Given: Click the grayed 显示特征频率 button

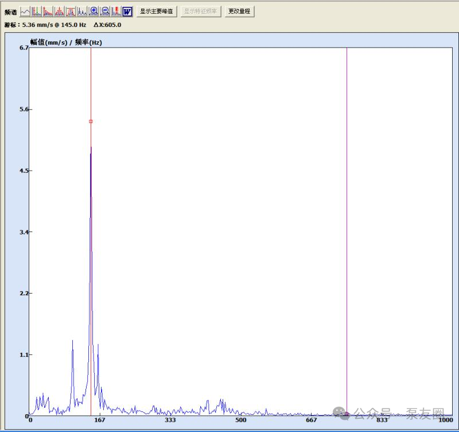Looking at the screenshot, I should point(200,11).
